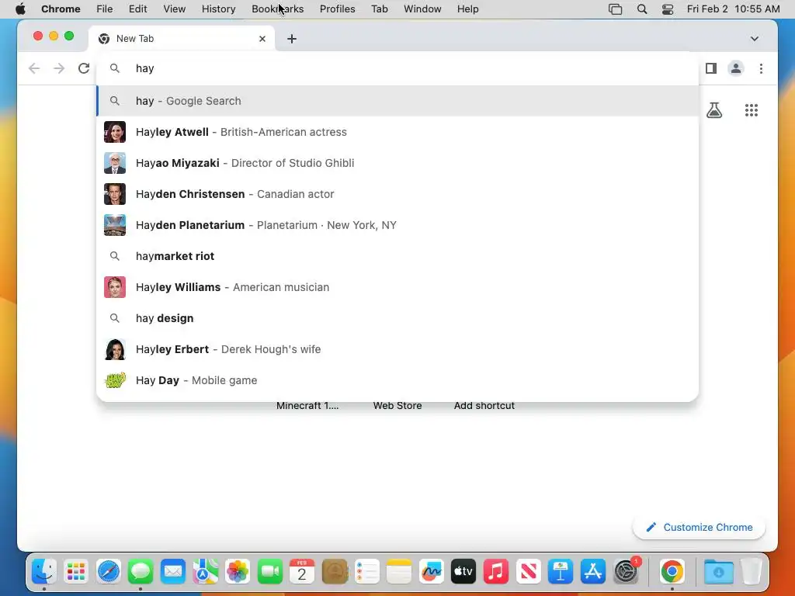Open the Chrome side panel icon

point(711,68)
